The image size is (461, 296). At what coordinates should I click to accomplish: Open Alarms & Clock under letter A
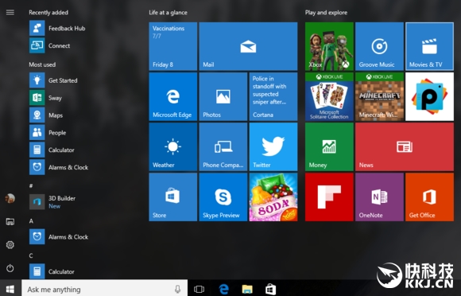(59, 236)
